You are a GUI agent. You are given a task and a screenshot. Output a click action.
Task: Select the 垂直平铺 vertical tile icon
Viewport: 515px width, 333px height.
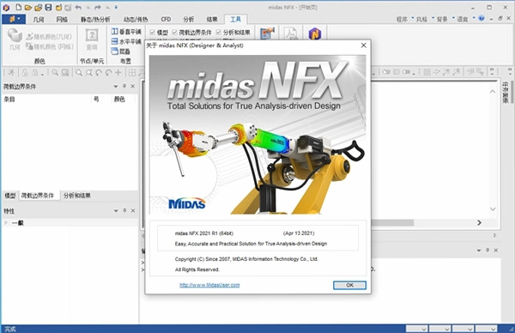[115, 32]
